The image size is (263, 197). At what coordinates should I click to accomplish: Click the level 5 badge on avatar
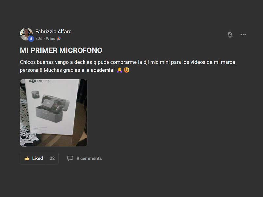(x=31, y=39)
